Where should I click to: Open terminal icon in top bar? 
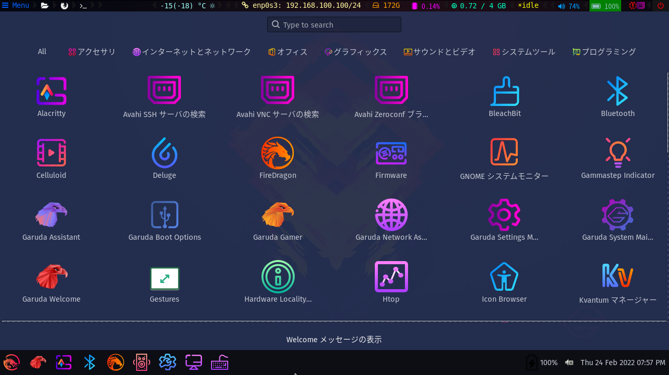click(x=83, y=6)
